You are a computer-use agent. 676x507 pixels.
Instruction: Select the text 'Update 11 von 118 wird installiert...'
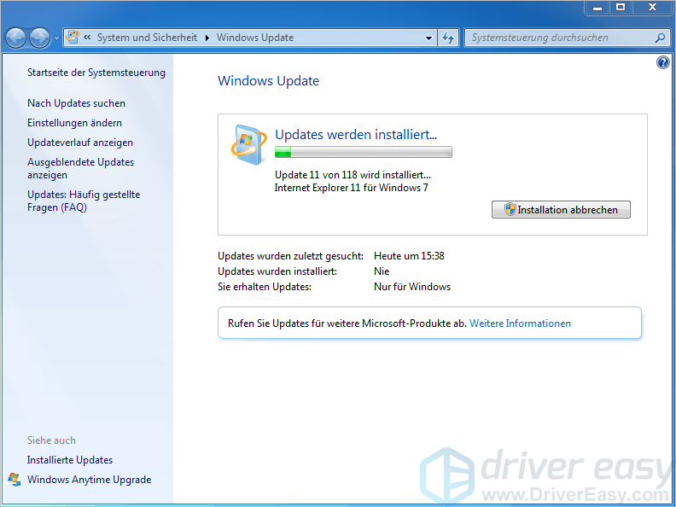pos(353,175)
